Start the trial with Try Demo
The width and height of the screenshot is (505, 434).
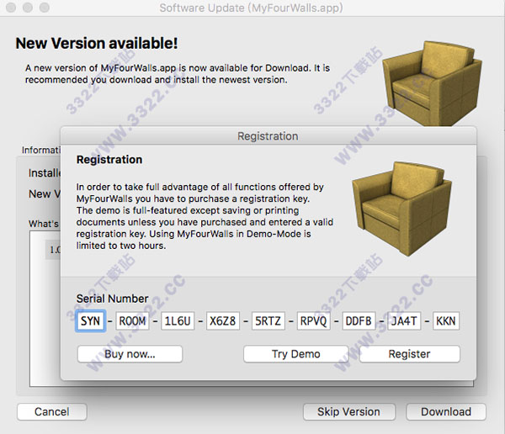[x=295, y=354]
